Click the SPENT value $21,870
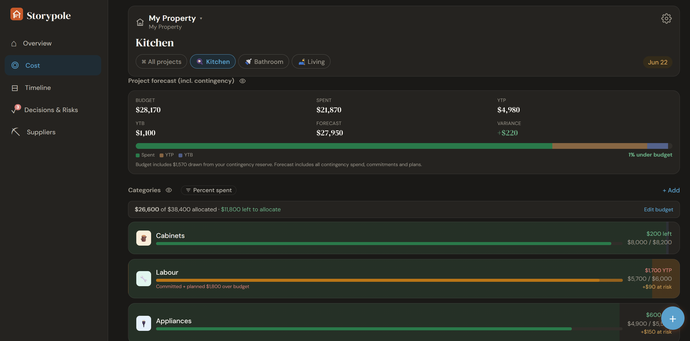Viewport: 690px width, 341px height. pos(329,110)
